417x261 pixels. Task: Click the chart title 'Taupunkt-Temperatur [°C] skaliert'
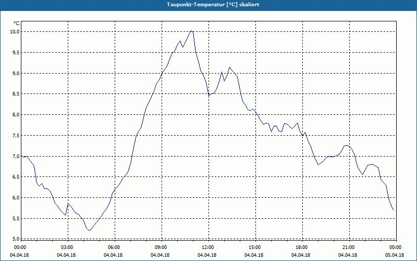click(213, 5)
